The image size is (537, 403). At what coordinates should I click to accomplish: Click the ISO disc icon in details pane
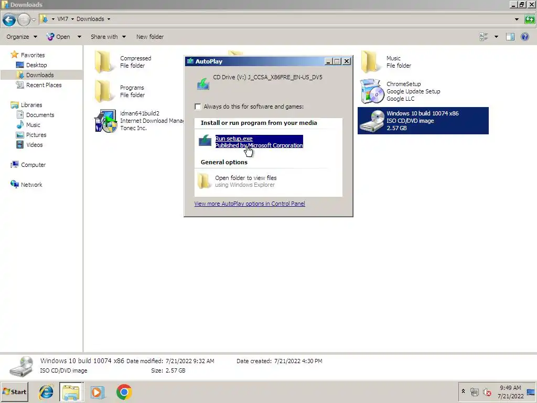pyautogui.click(x=21, y=366)
